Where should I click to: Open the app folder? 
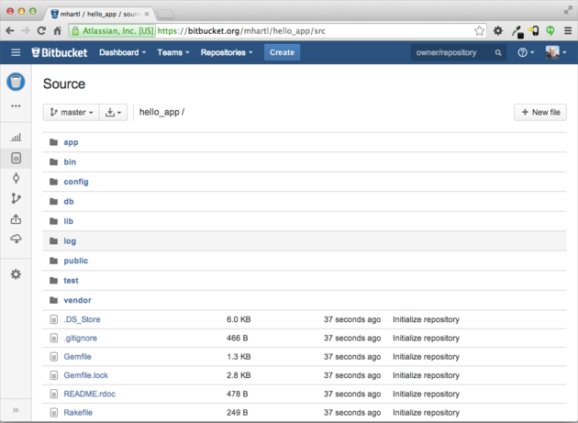click(71, 142)
